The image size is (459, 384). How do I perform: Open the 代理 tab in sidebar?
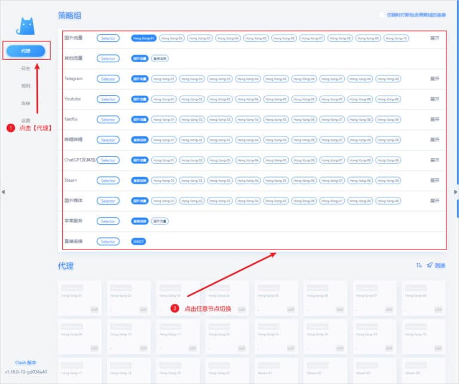tap(26, 51)
